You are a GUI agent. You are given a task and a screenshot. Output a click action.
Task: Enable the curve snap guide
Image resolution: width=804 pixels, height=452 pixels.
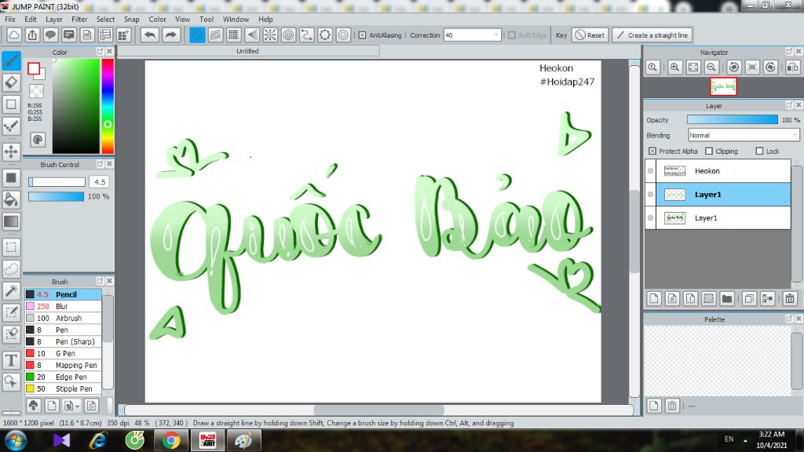(x=307, y=35)
